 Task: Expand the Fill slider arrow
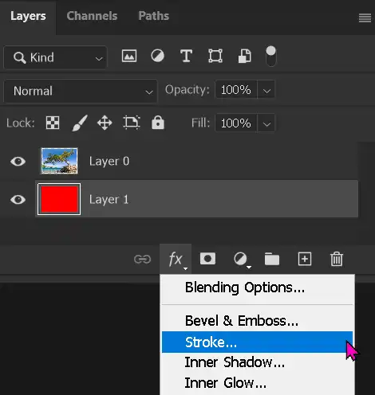[x=266, y=123]
